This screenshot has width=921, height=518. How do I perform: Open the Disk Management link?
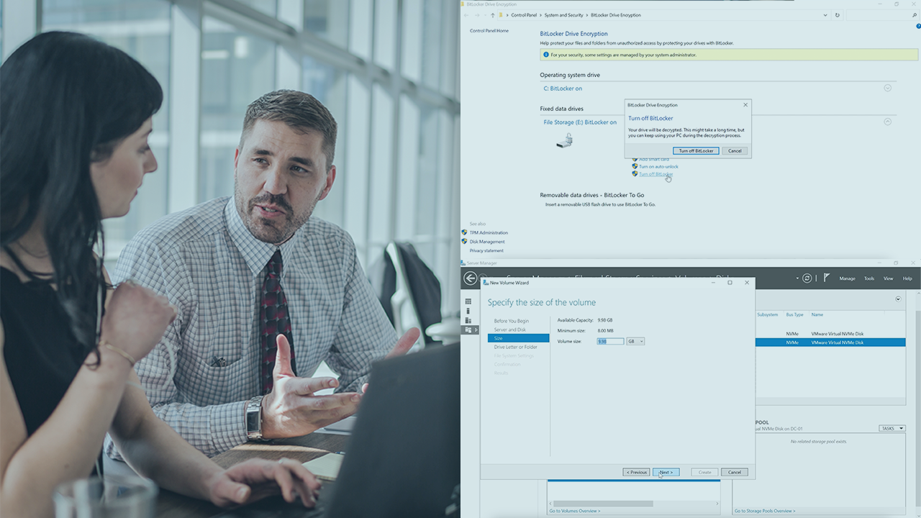click(487, 242)
